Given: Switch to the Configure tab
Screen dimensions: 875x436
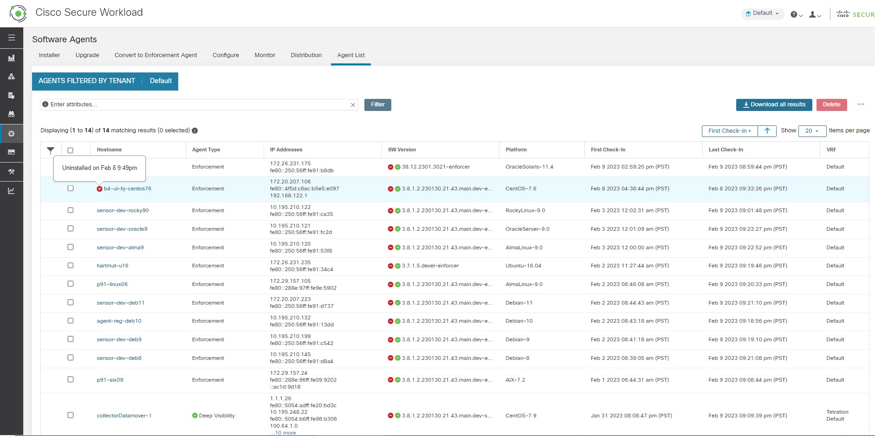Looking at the screenshot, I should [x=226, y=55].
